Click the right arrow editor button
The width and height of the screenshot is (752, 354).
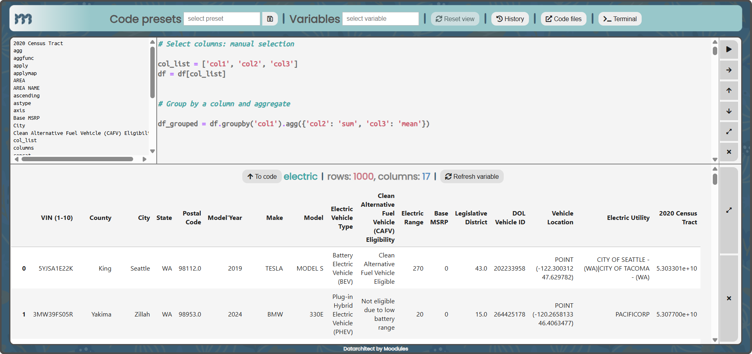coord(729,70)
